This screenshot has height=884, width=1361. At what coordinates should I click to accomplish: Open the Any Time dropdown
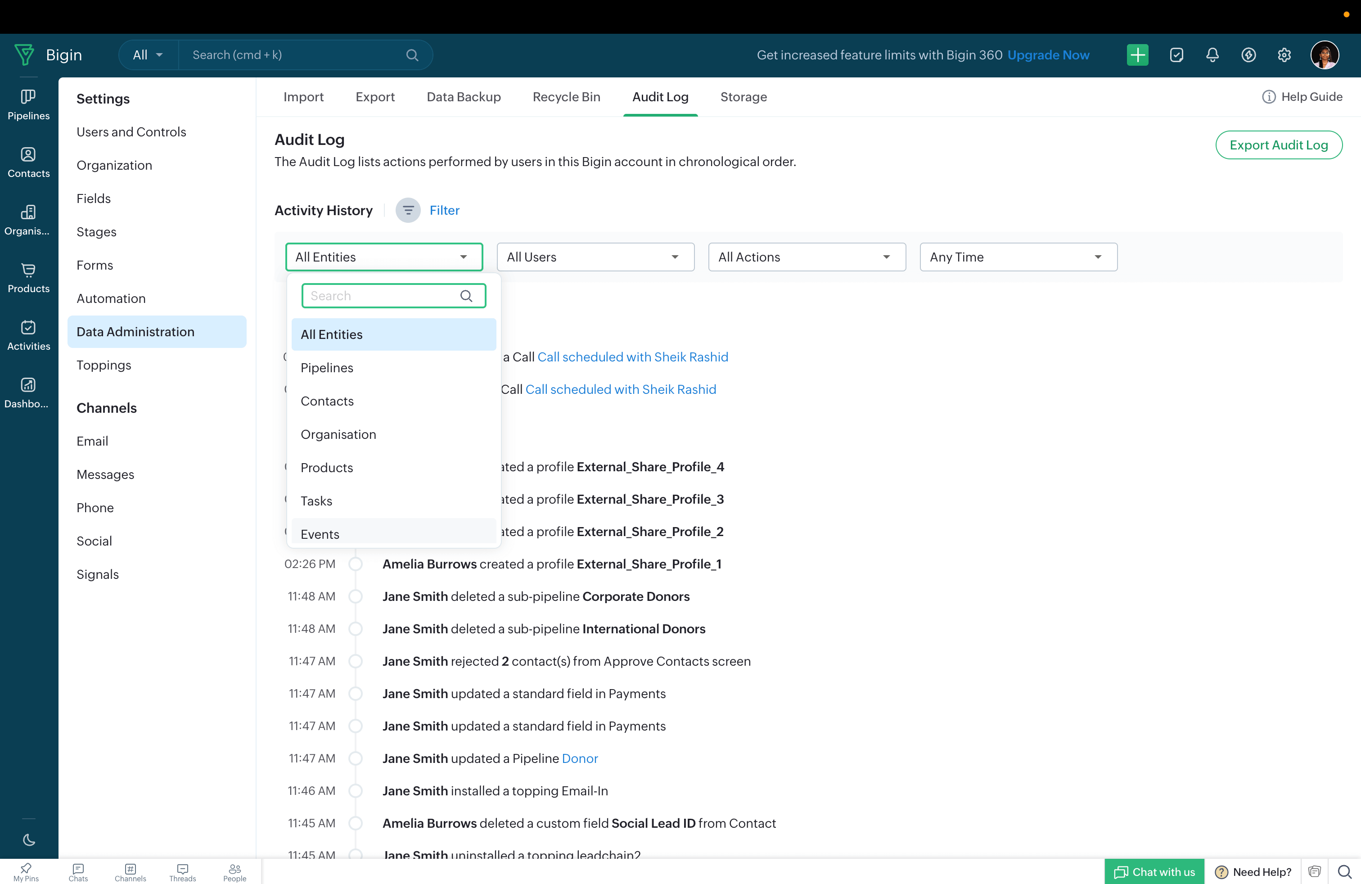pos(1018,257)
